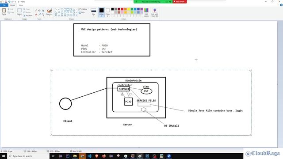Open the line Size dropdown

click(x=94, y=12)
